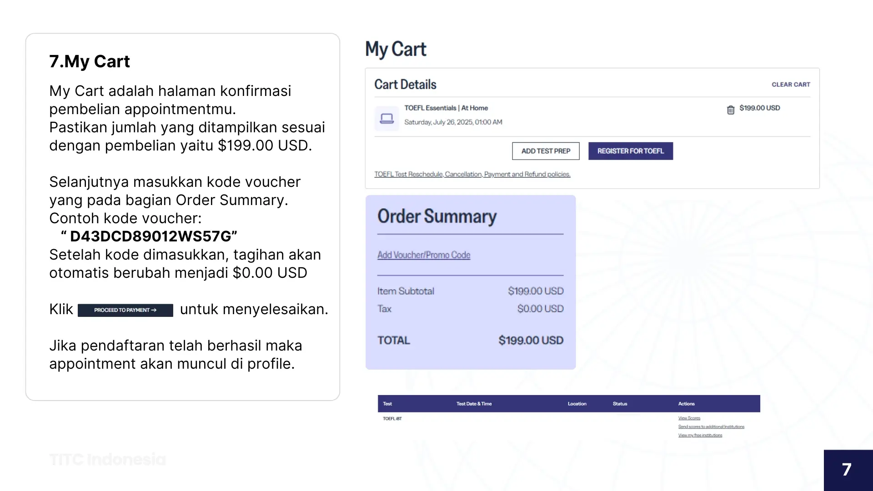
Task: Click the example voucher code D43DCD89012WS57G
Action: [x=151, y=236]
